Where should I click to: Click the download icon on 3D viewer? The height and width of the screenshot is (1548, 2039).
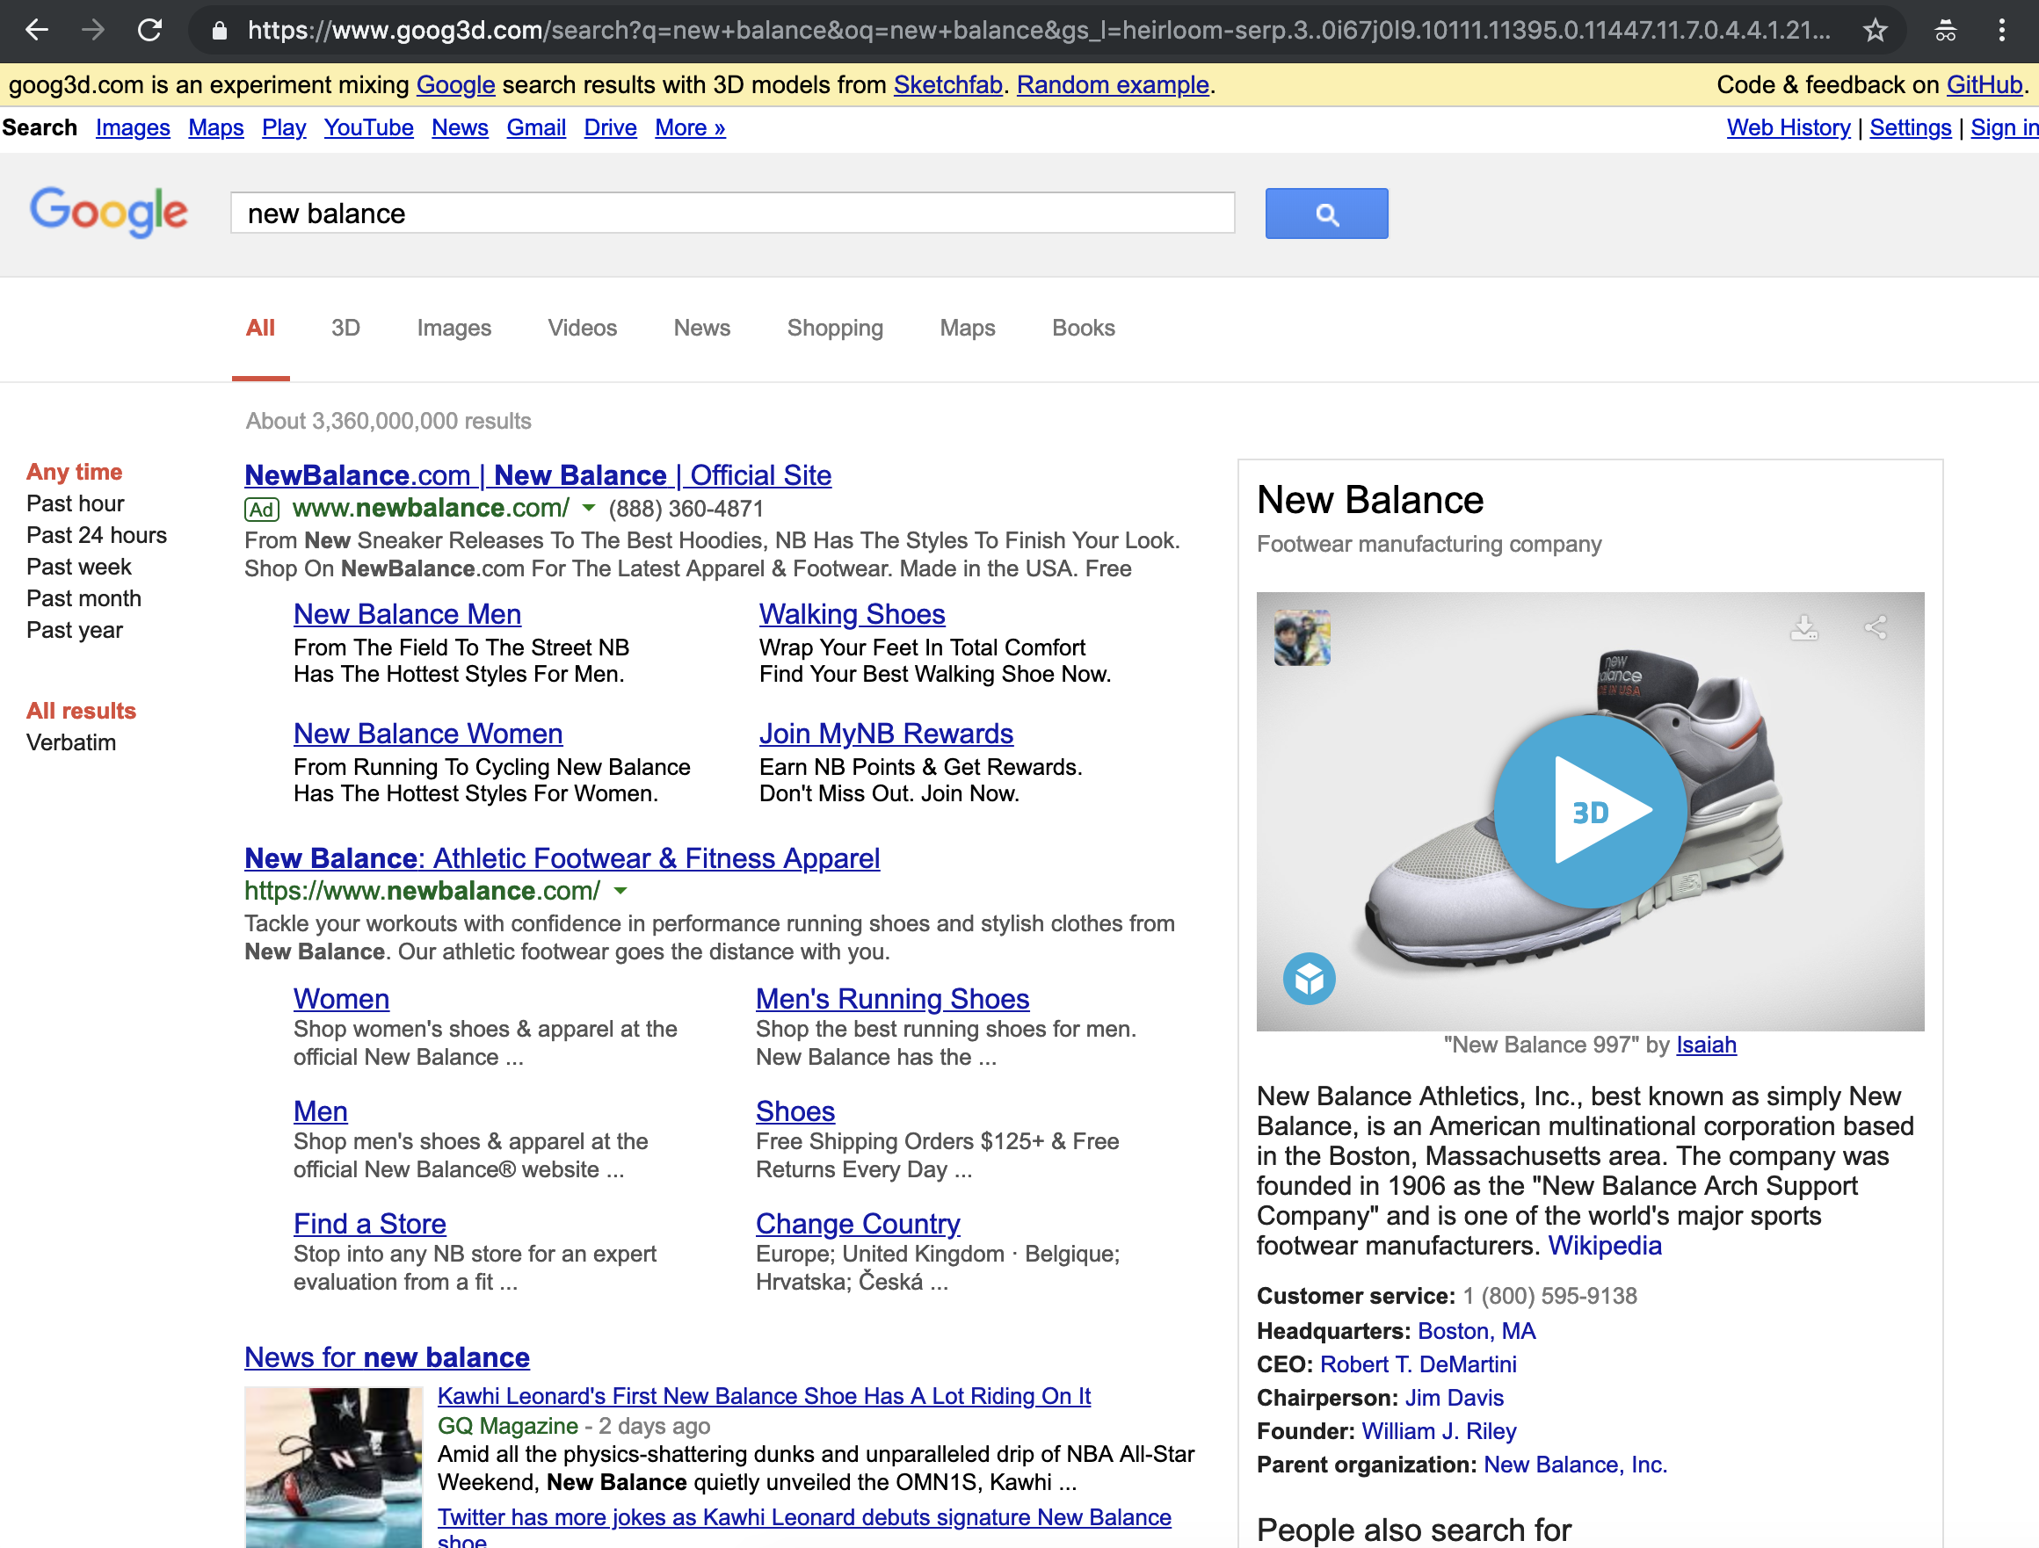tap(1804, 627)
